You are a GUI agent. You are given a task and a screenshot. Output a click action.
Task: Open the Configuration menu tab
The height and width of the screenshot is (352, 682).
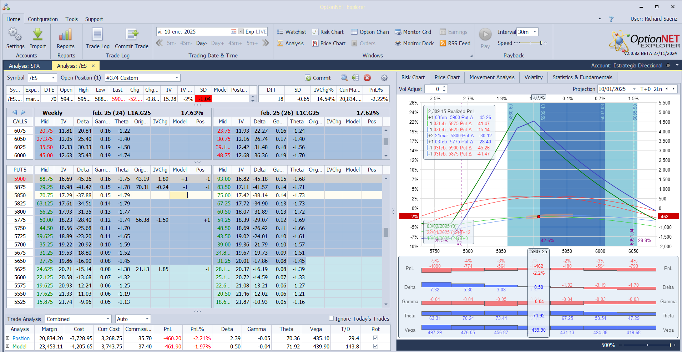[43, 19]
